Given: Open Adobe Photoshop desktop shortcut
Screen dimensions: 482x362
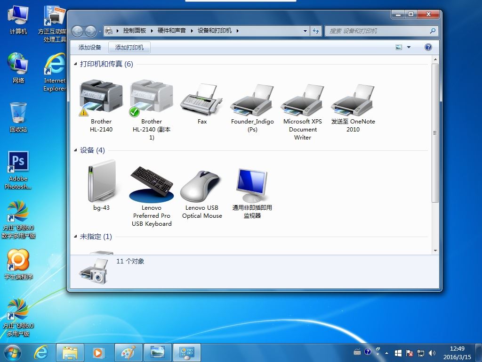Looking at the screenshot, I should coord(18,170).
